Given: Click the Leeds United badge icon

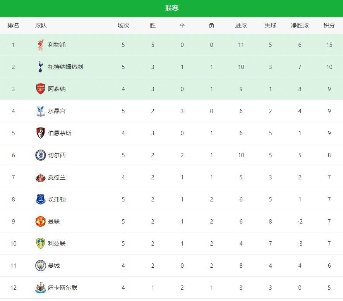Looking at the screenshot, I should pos(40,244).
